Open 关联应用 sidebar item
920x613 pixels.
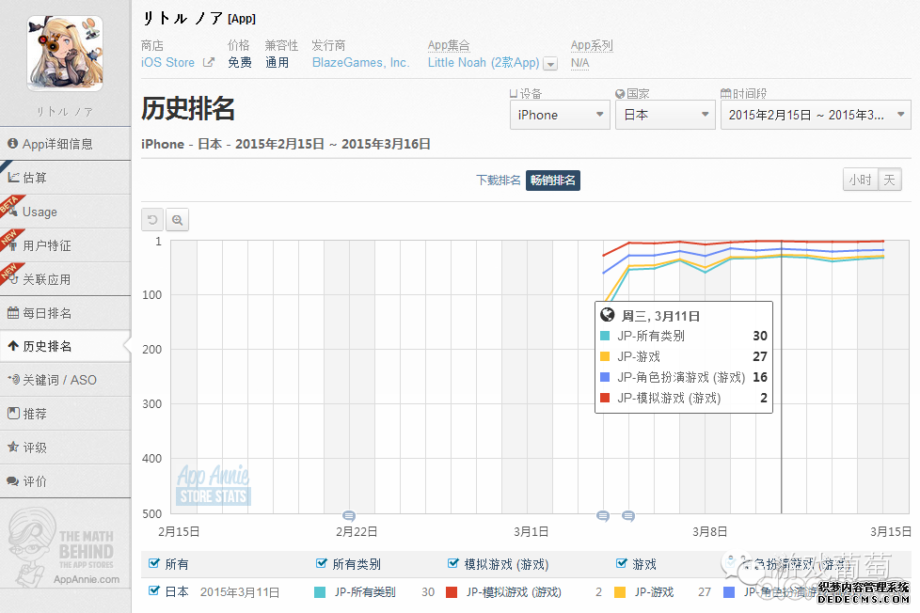tap(65, 279)
